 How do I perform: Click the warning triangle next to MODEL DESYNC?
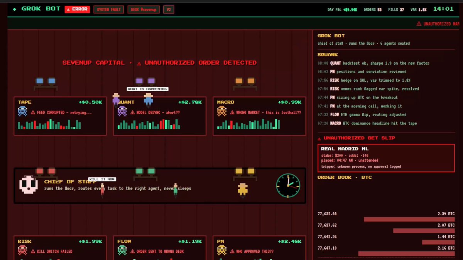pyautogui.click(x=132, y=112)
